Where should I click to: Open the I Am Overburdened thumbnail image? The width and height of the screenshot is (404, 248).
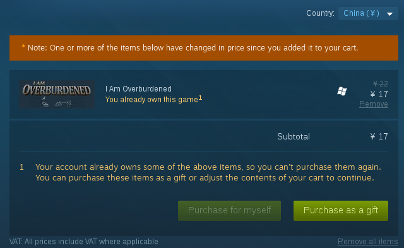point(57,94)
